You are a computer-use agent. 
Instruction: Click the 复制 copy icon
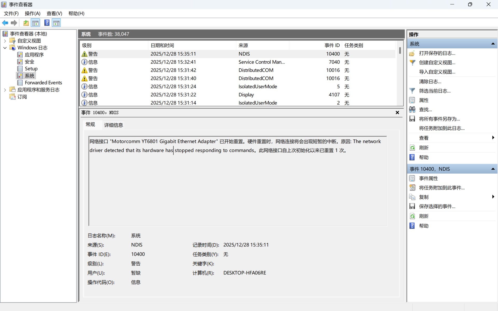412,197
